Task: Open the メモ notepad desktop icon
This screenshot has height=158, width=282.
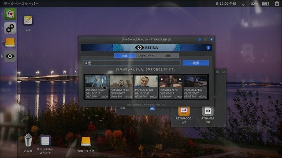Action: click(28, 23)
